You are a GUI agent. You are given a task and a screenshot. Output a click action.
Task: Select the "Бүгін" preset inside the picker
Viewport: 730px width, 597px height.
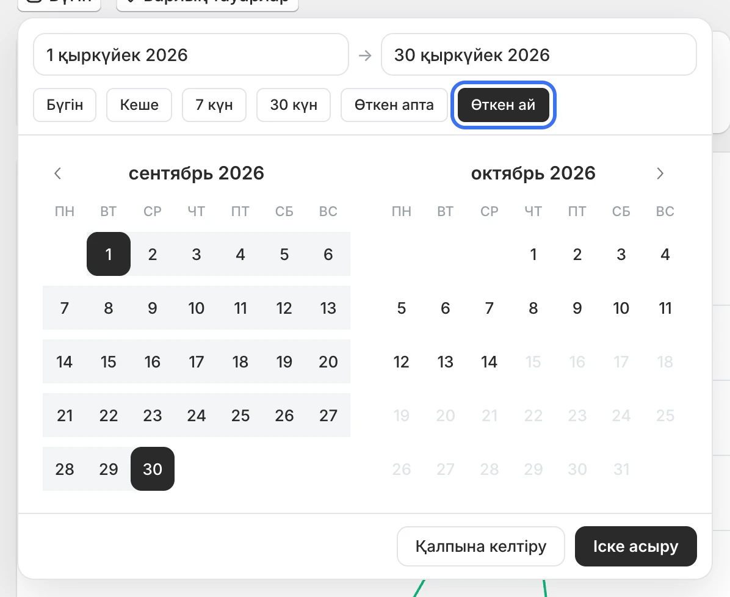pyautogui.click(x=65, y=105)
